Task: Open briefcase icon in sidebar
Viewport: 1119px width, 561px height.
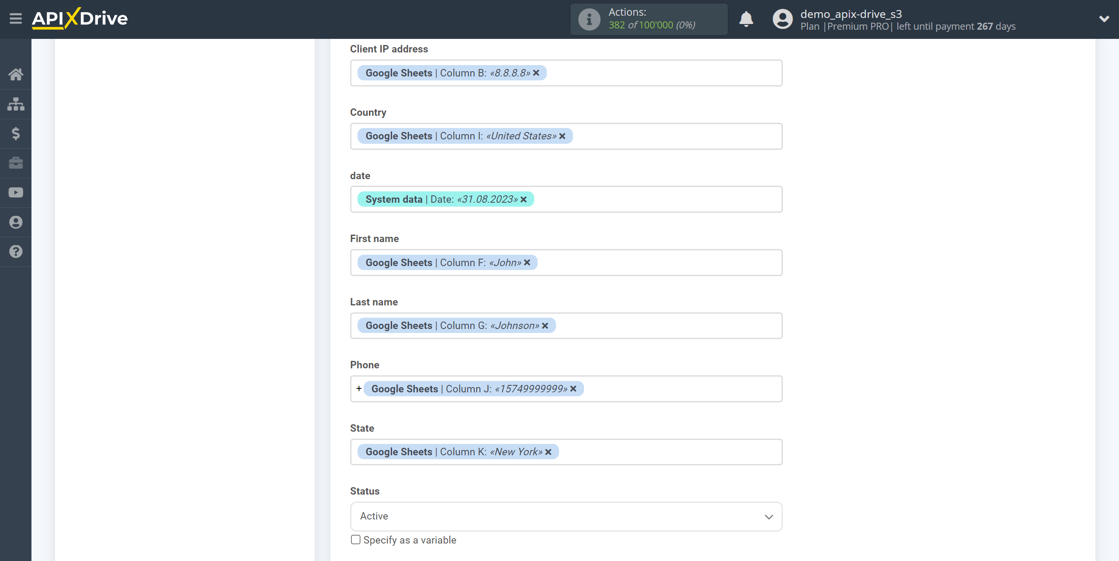Action: 16,163
